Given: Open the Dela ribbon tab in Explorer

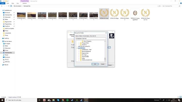Looking at the screenshot, I should [x=13, y=3].
